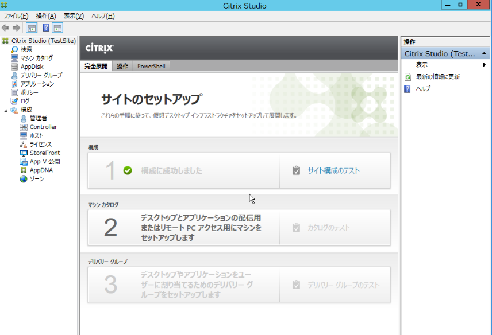Open the 表示 submenu arrow in the actions pane

(485, 65)
